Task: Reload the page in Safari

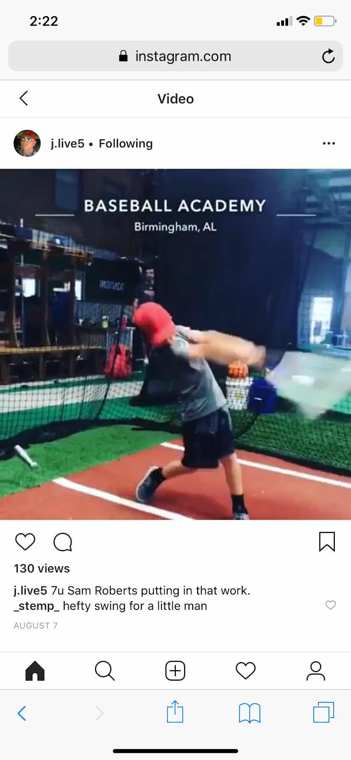Action: click(328, 57)
